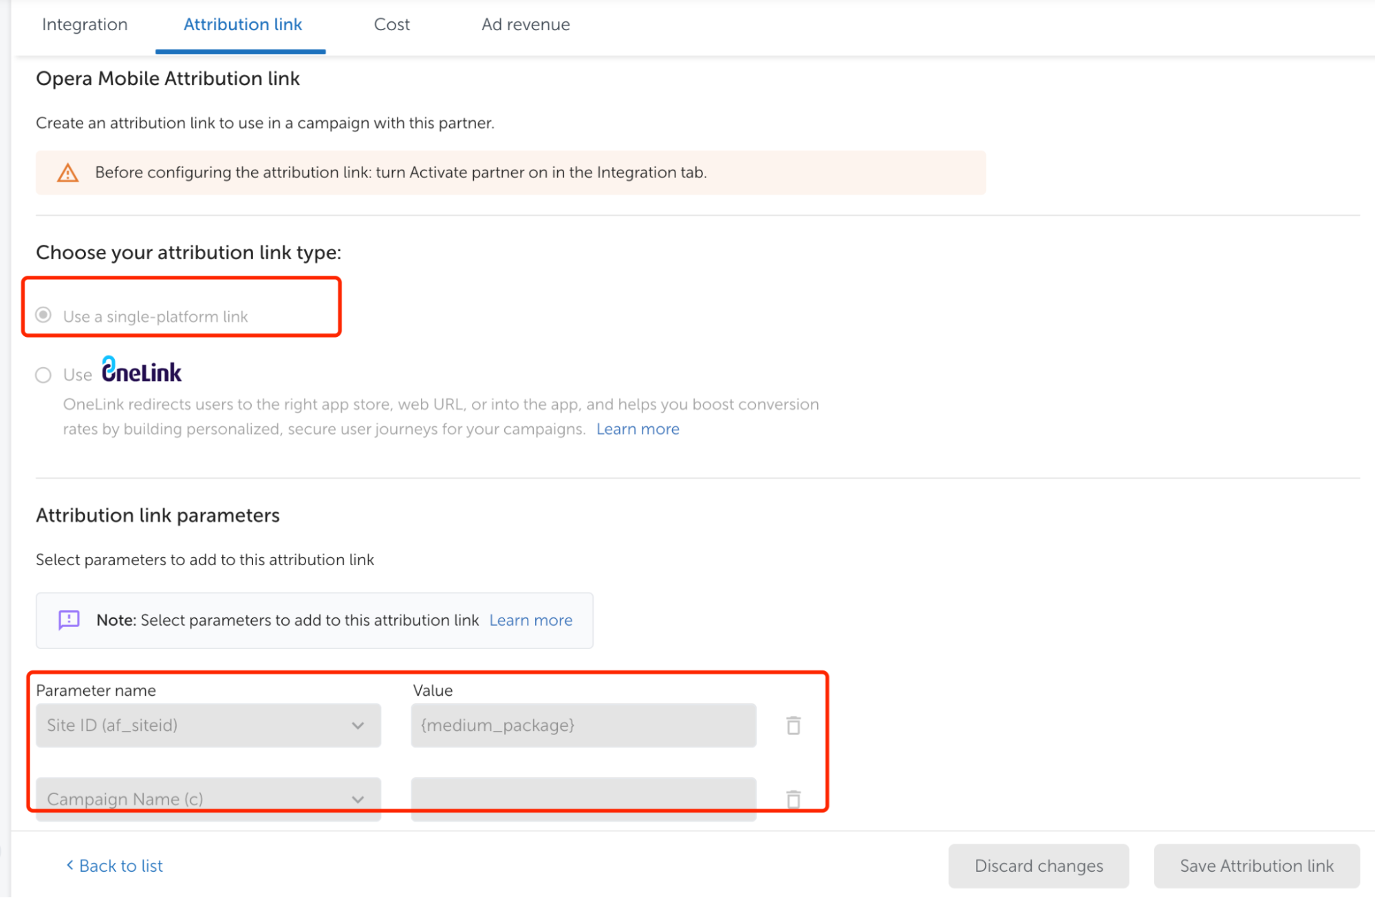The width and height of the screenshot is (1375, 898).
Task: Click the Back to list chevron arrow
Action: (x=69, y=865)
